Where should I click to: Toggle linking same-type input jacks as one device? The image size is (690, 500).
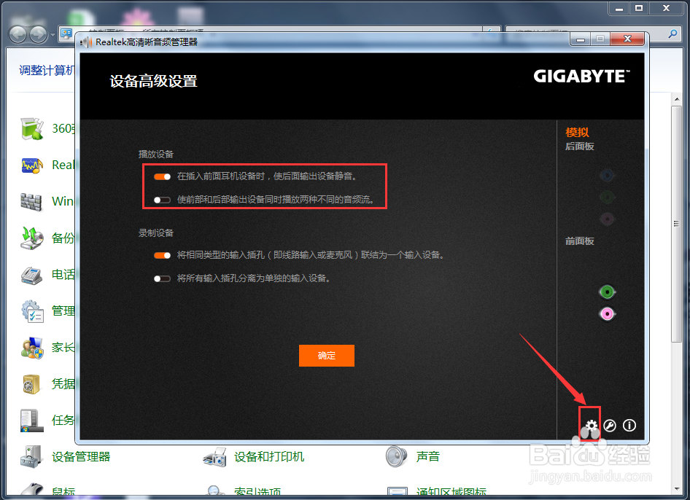(162, 255)
